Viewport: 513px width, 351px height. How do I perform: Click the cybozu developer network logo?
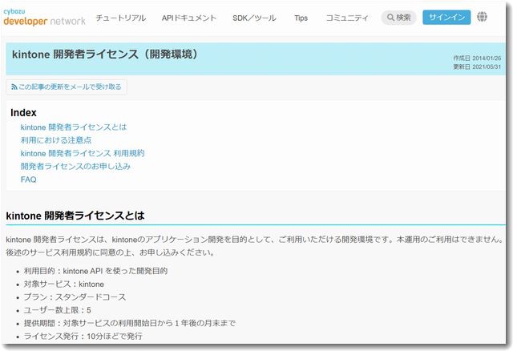(44, 18)
